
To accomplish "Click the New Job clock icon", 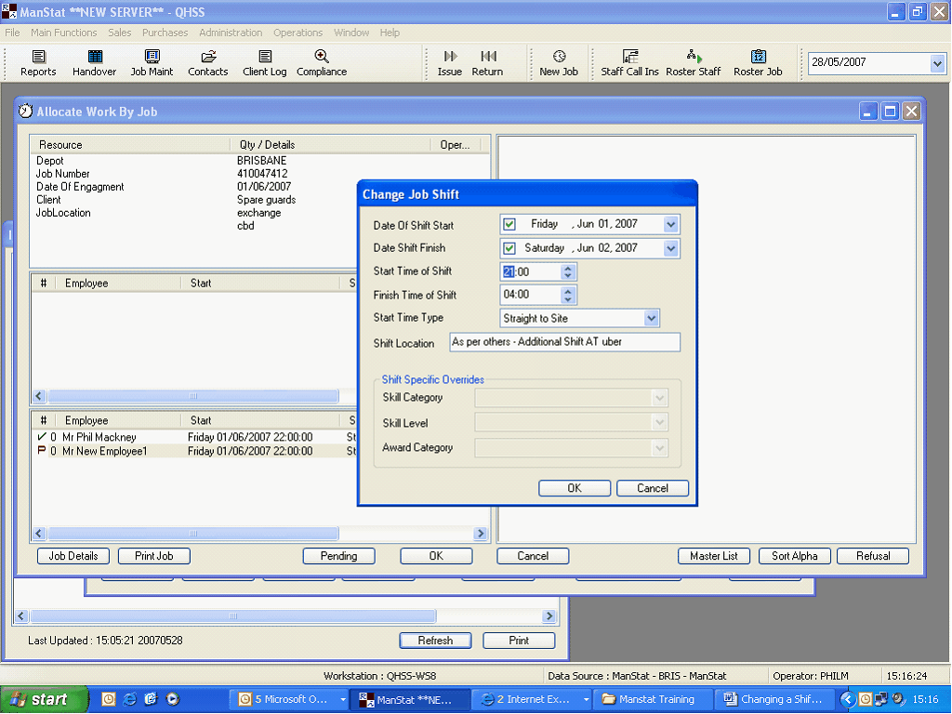I will coord(559,58).
